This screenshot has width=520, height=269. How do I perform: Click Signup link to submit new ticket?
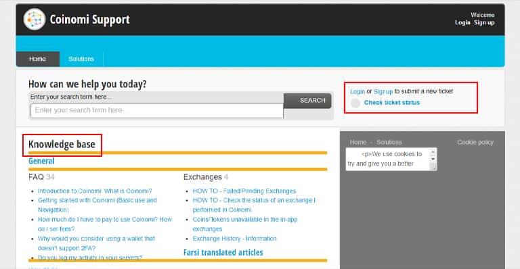(383, 91)
